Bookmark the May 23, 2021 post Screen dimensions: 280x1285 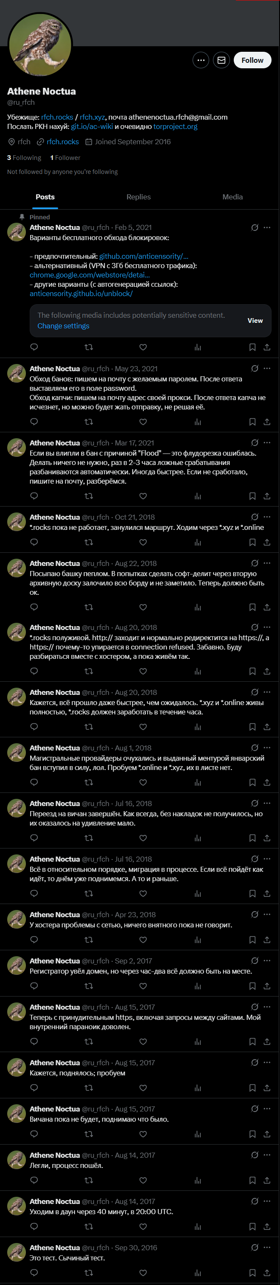point(252,422)
